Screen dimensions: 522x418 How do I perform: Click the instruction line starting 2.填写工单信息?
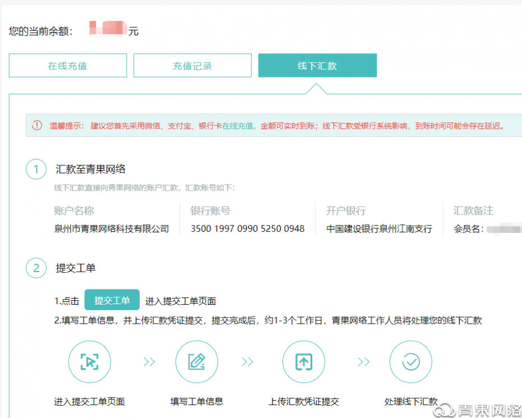(268, 320)
